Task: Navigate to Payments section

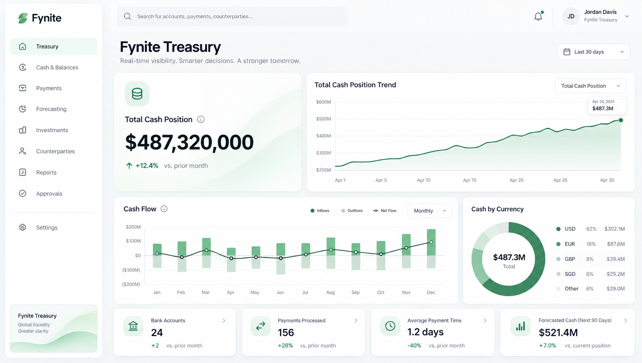Action: point(54,88)
